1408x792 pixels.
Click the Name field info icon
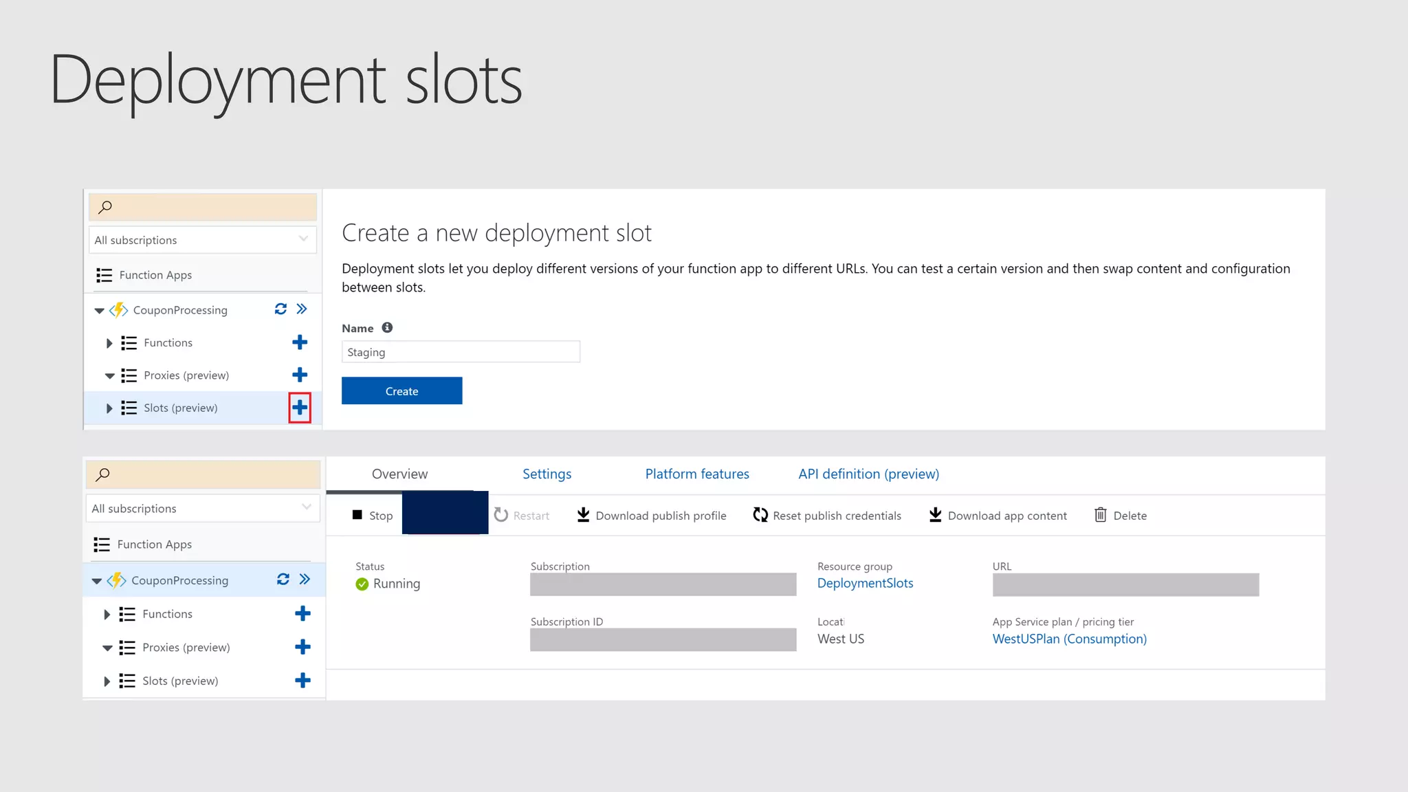click(x=387, y=328)
